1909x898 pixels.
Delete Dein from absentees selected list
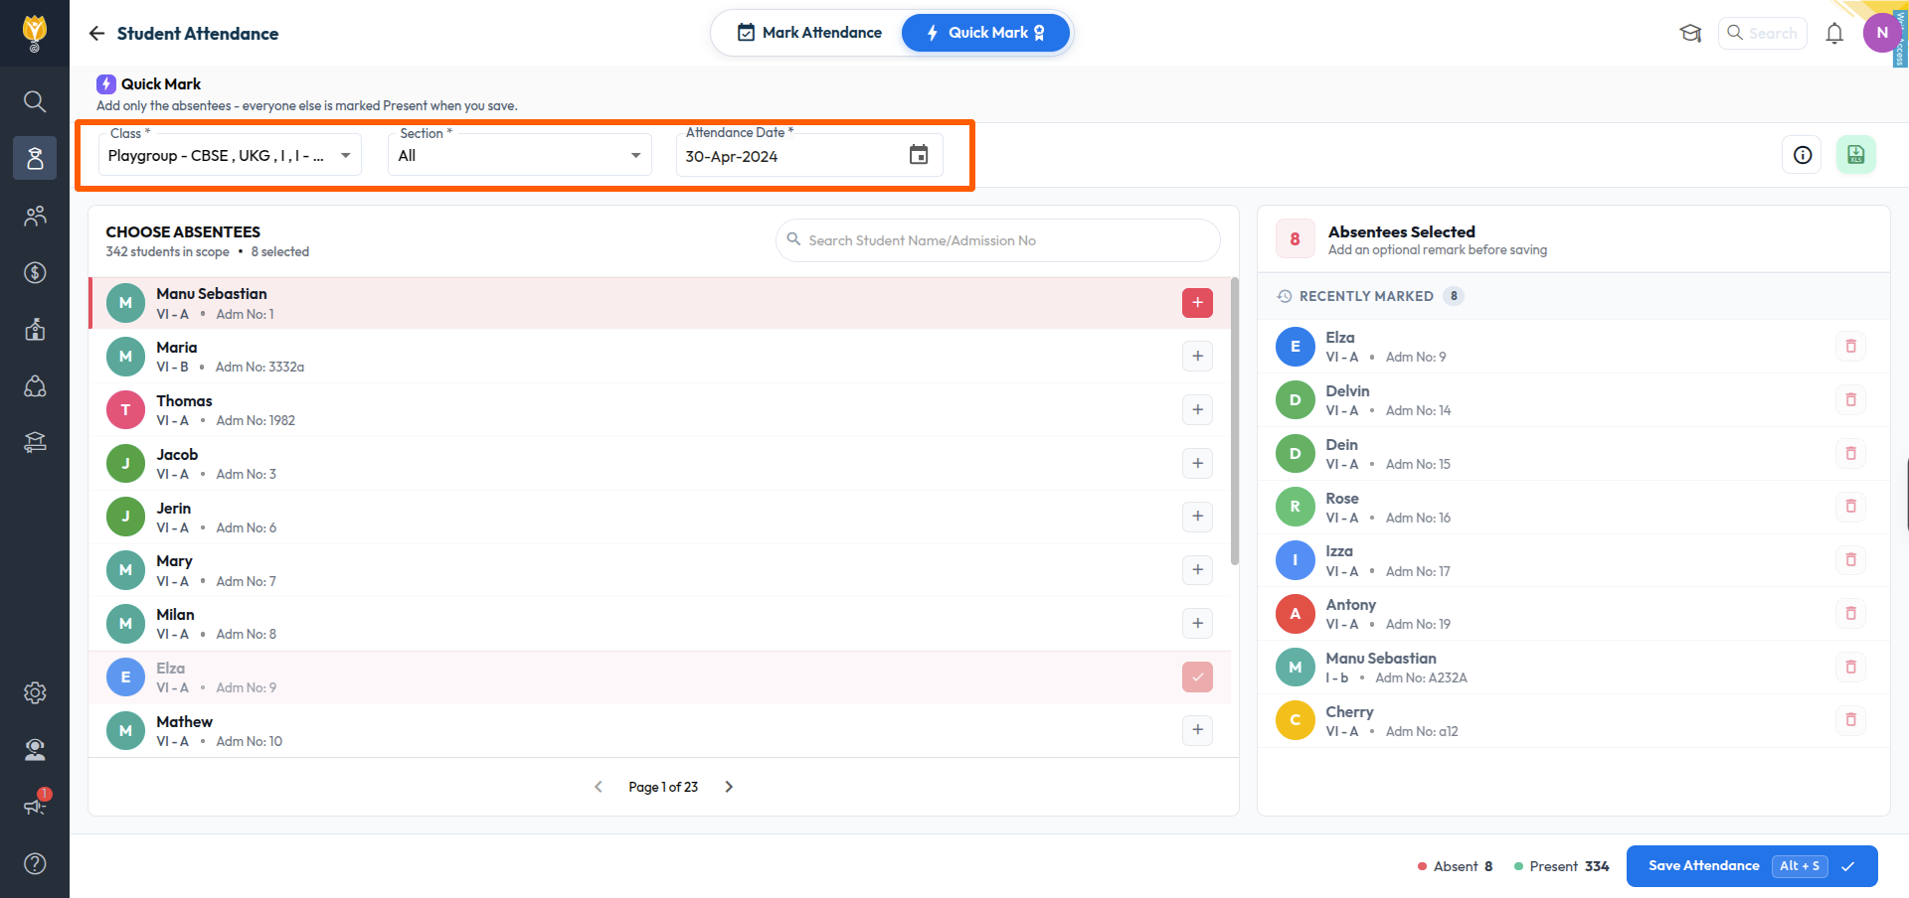[1850, 454]
